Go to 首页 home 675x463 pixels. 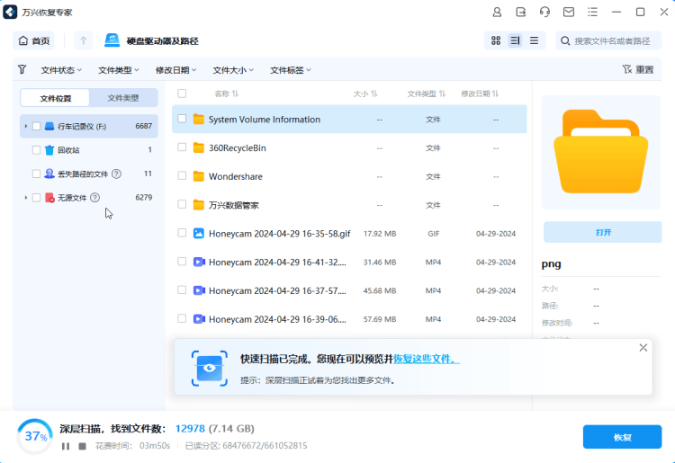tap(34, 40)
